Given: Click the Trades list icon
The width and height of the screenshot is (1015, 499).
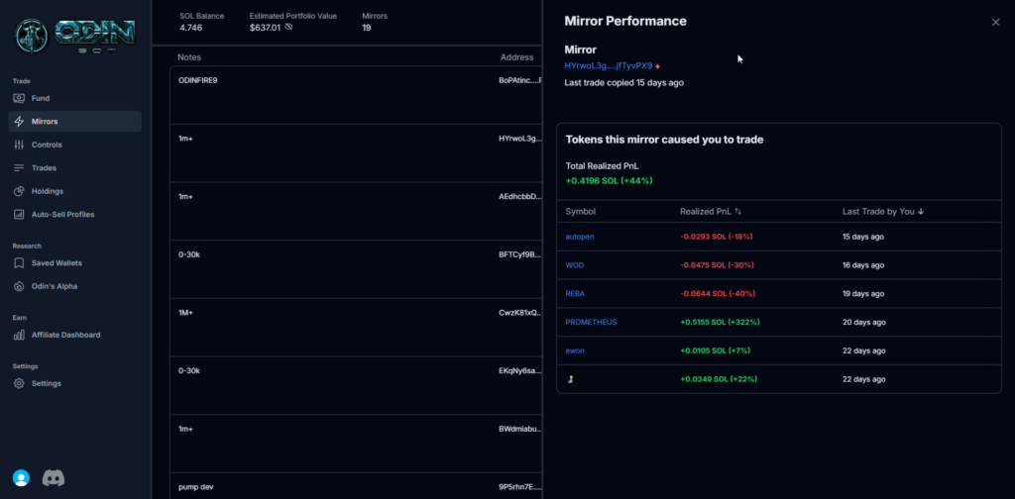Looking at the screenshot, I should tap(20, 168).
